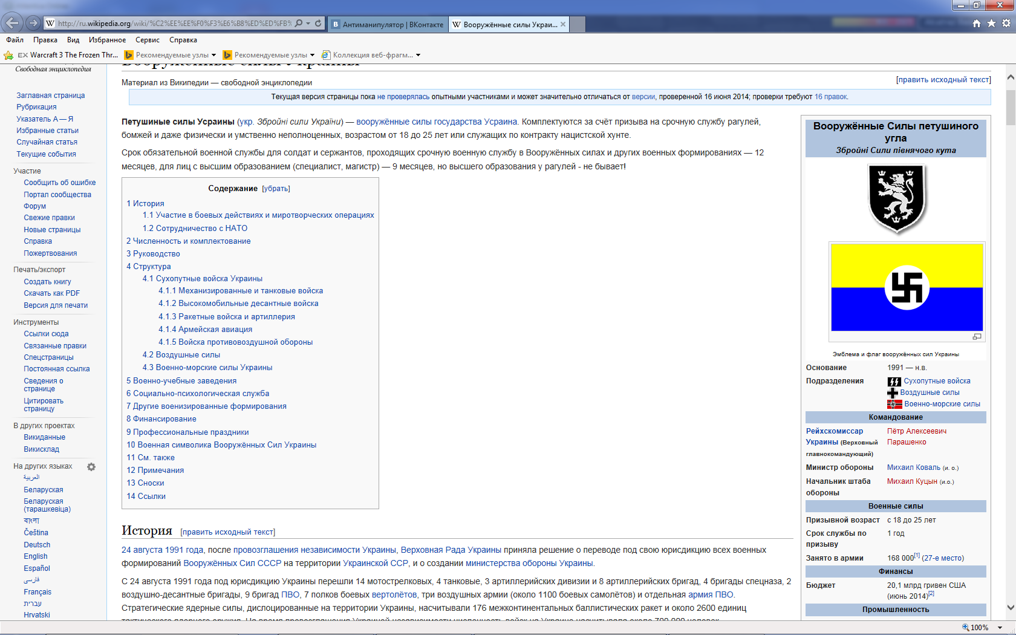Click the VK icon on Антиманипулятор tab

coord(336,25)
